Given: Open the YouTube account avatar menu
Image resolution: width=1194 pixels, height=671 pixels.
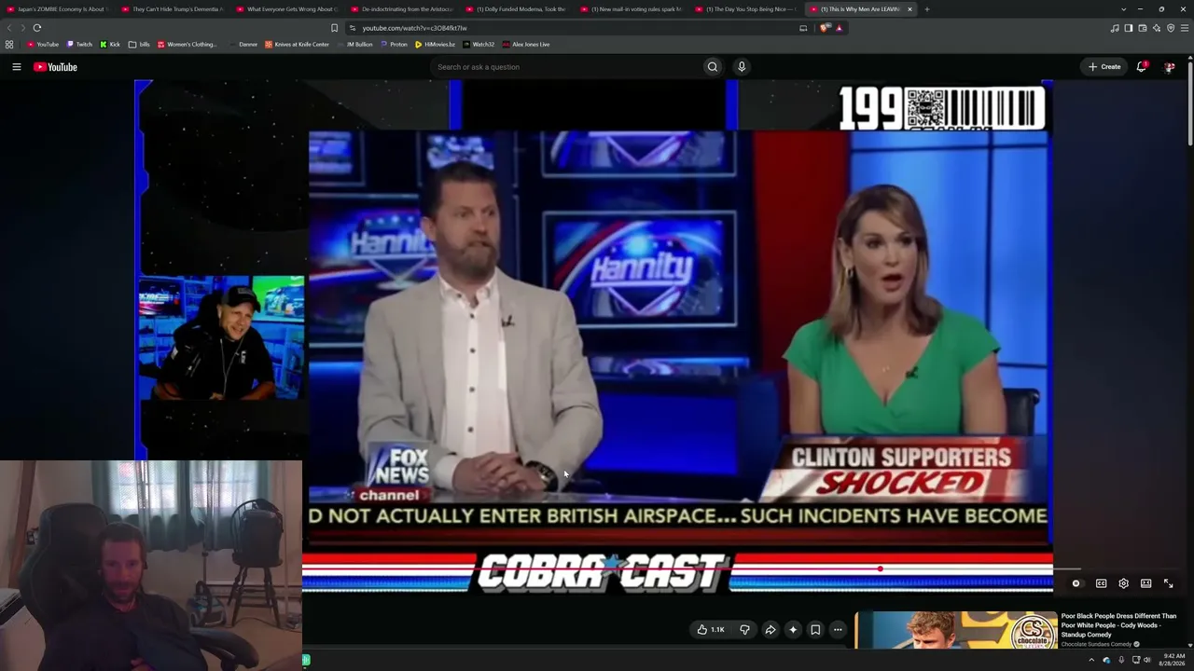Looking at the screenshot, I should [1169, 67].
